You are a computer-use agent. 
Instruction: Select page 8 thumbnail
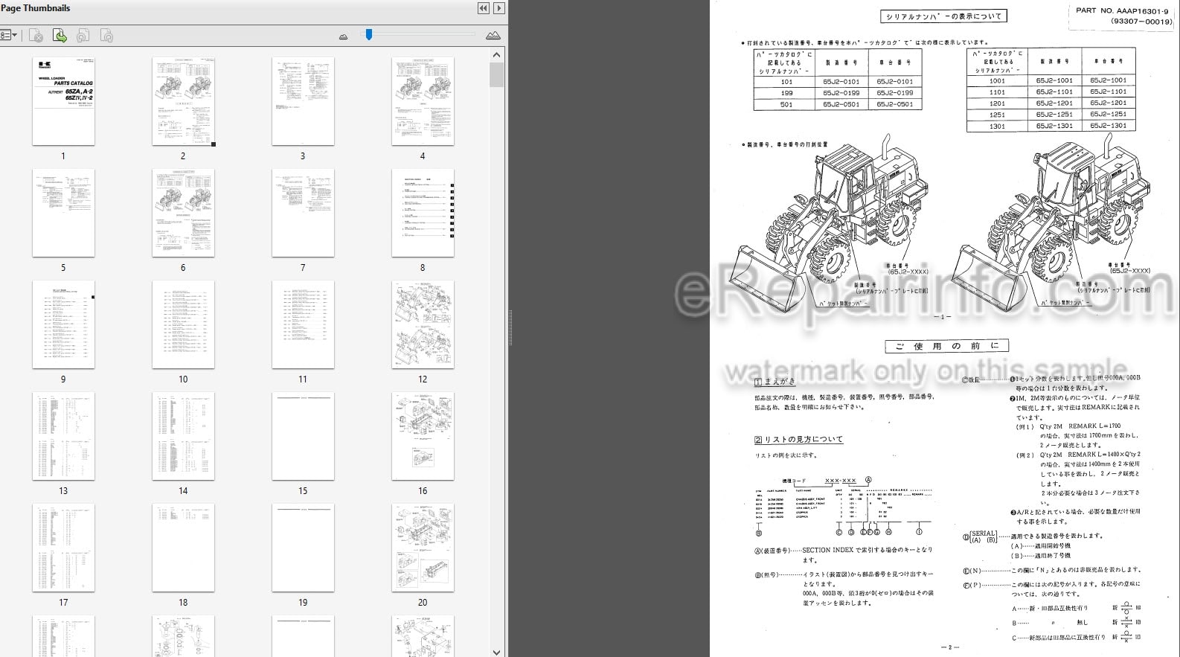[423, 213]
